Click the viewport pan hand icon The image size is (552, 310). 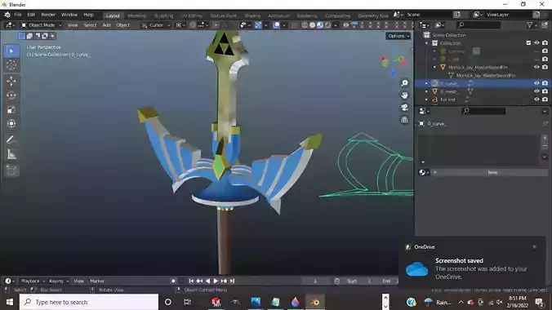click(404, 95)
